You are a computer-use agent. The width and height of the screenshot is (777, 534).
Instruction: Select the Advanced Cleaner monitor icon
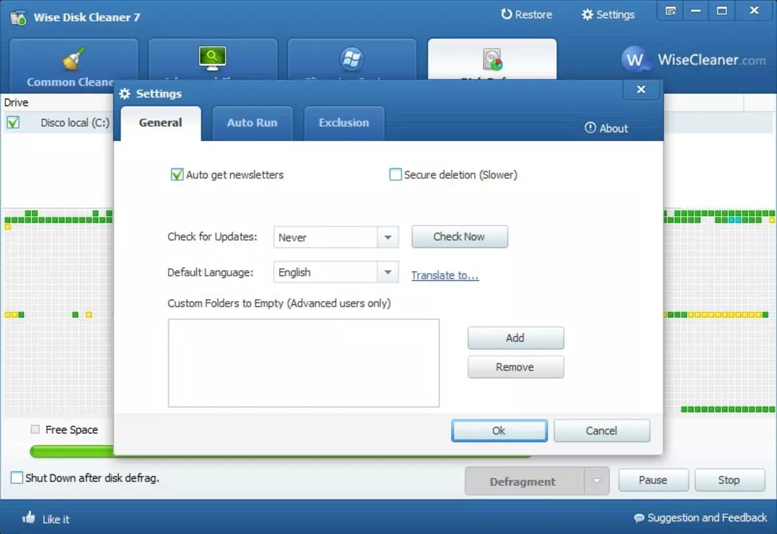tap(212, 58)
